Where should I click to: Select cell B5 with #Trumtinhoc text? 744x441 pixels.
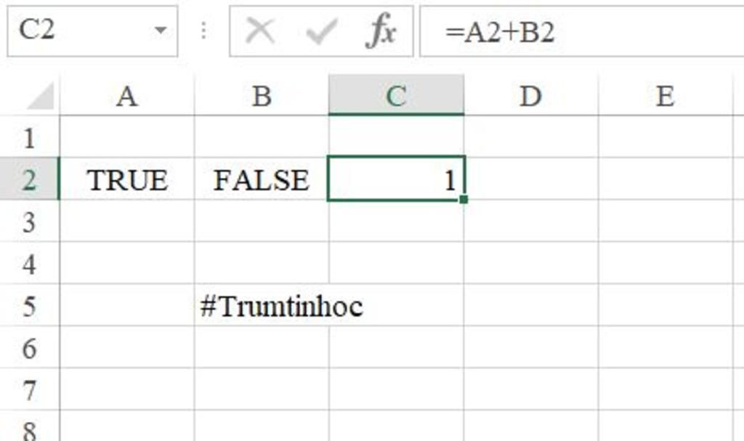pos(262,306)
